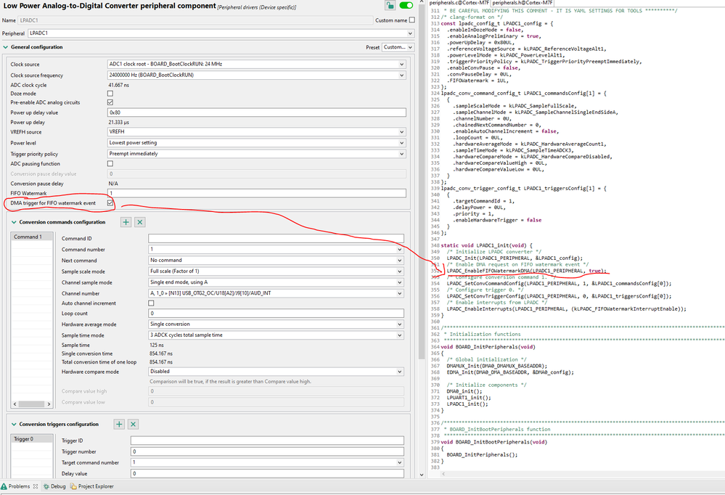Click the Loop count input field
The width and height of the screenshot is (725, 495).
[x=276, y=314]
